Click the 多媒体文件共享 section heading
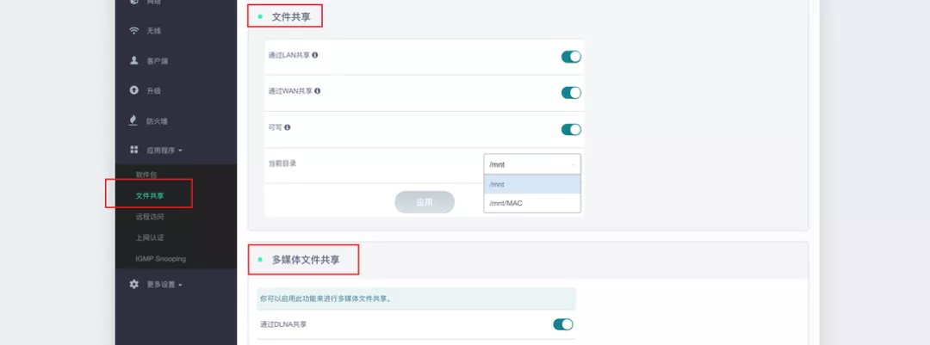The image size is (930, 345). [x=306, y=260]
